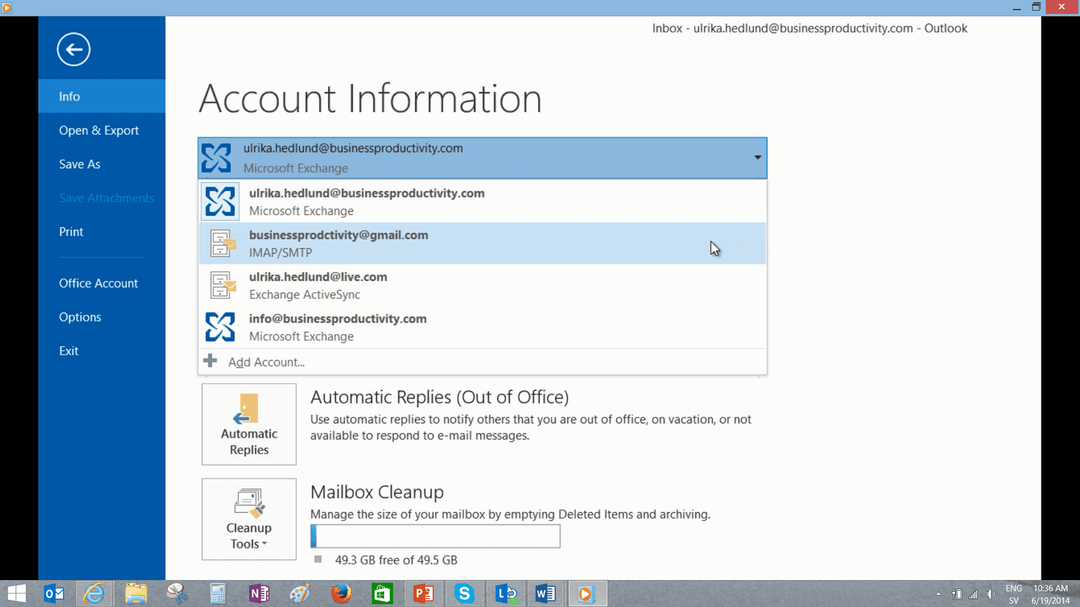1080x607 pixels.
Task: Click the mail server icon for the live.com account
Action: (223, 285)
